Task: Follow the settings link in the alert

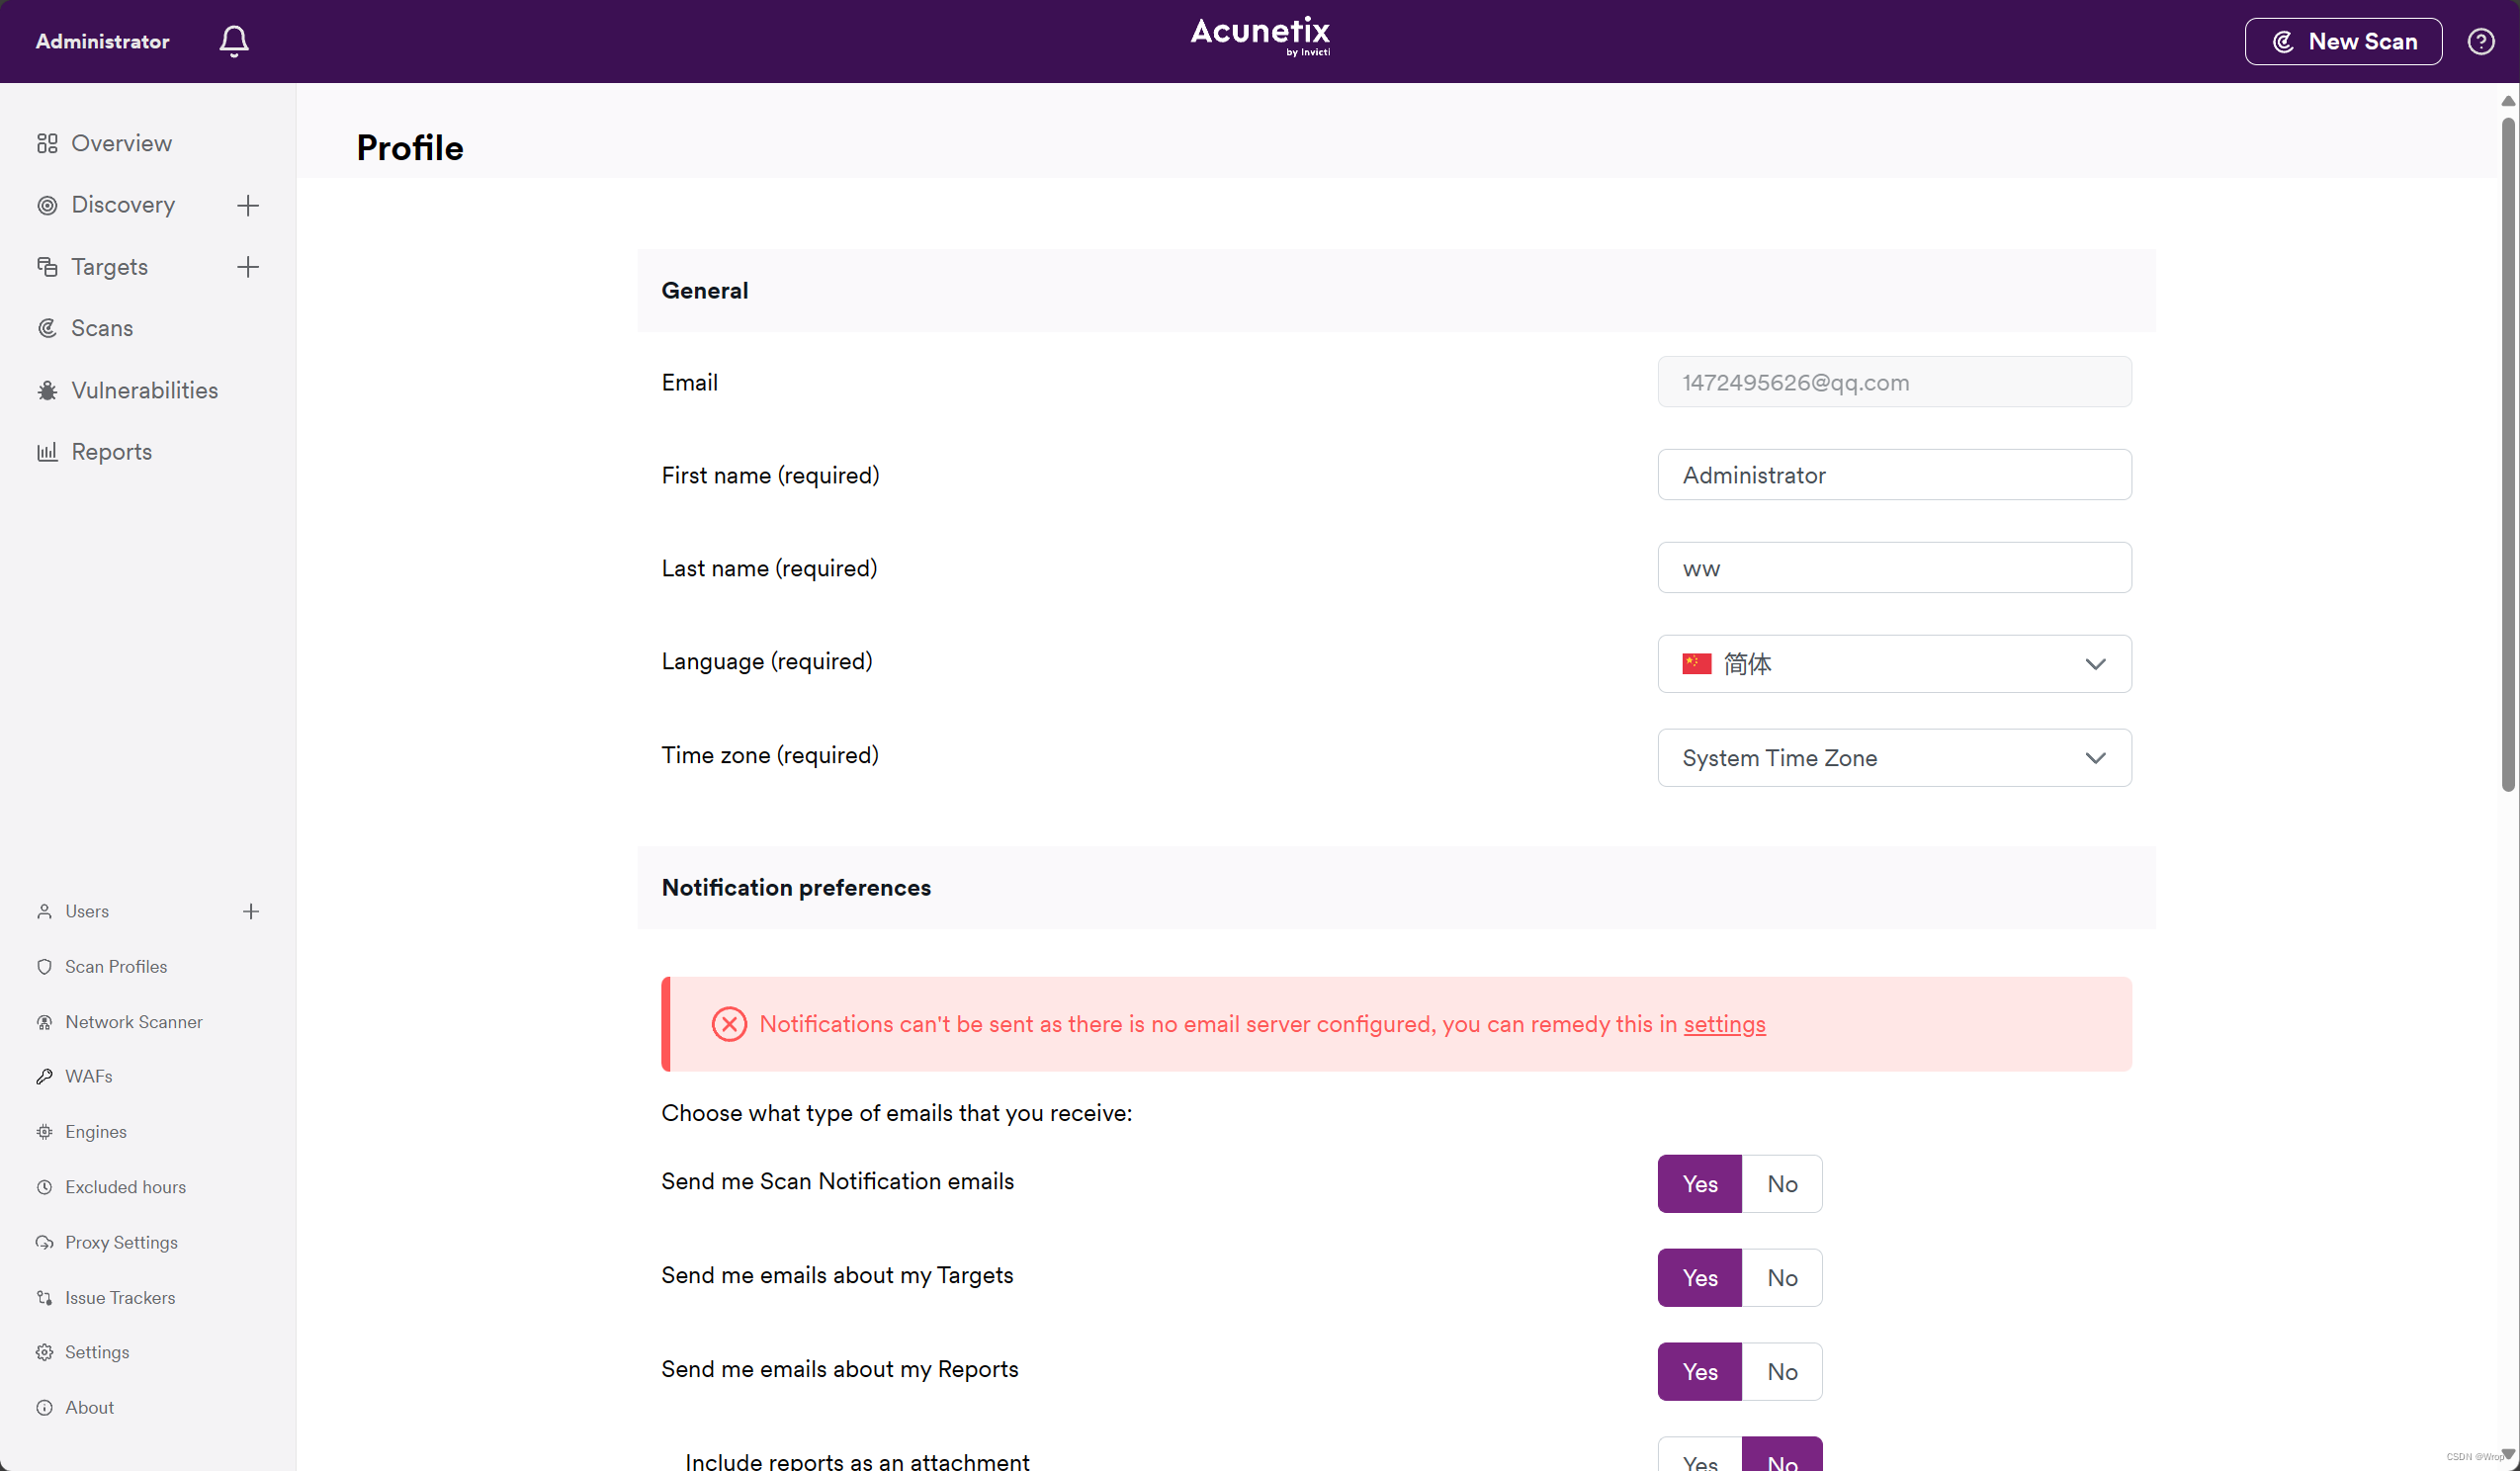Action: 1724,1024
